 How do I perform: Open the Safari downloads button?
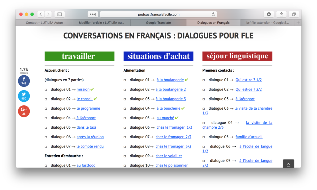tap(269, 14)
